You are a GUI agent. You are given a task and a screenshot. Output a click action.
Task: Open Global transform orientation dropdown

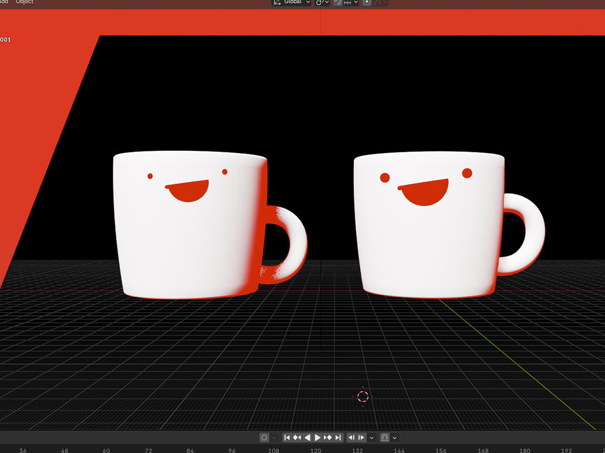pos(291,2)
